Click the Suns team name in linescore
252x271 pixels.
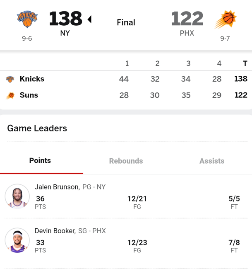pos(29,95)
